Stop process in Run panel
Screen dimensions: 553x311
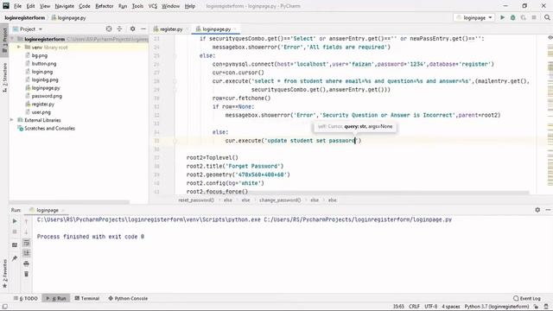point(15,232)
